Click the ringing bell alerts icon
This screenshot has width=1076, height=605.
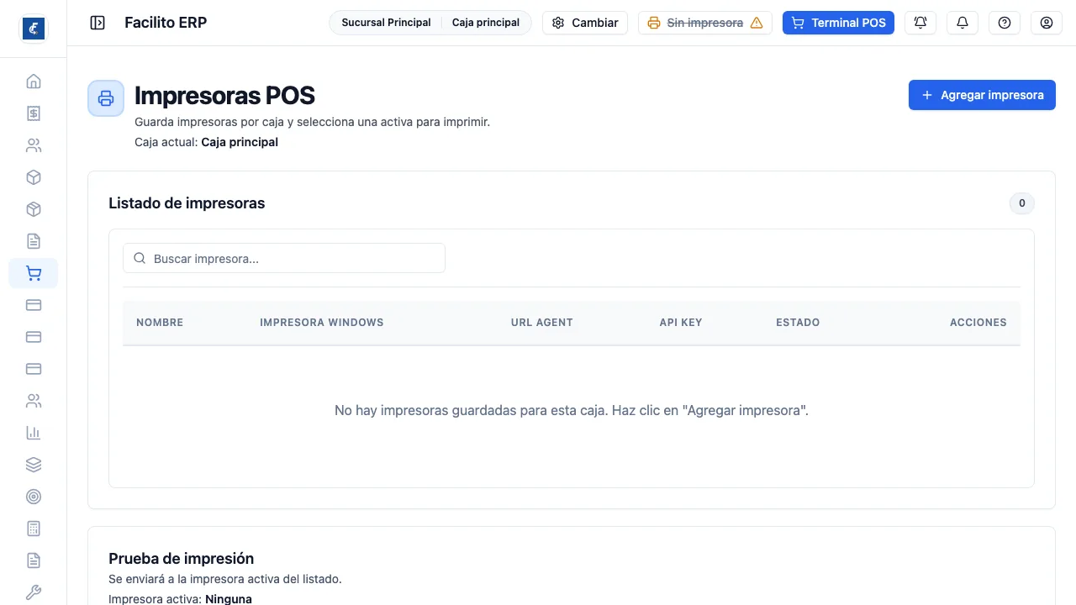[x=920, y=23]
